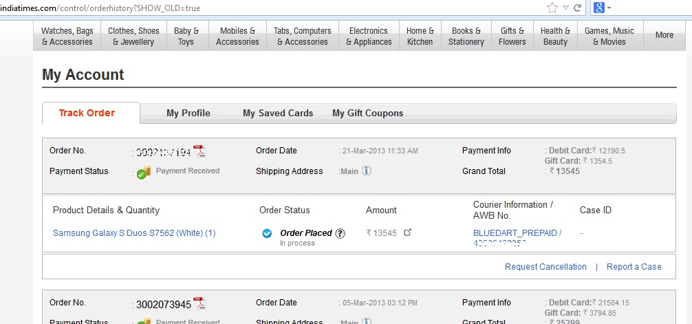Open bookmark dropdown arrow beside the star
The width and height of the screenshot is (692, 324).
(x=565, y=8)
